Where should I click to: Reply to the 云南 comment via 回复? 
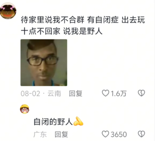[x=76, y=93]
